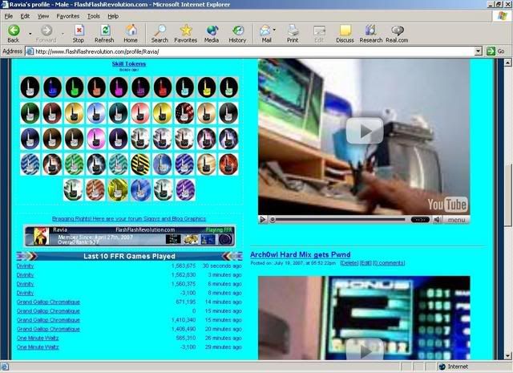This screenshot has width=513, height=373.
Task: Click the YouTube video seek bar
Action: (x=337, y=219)
